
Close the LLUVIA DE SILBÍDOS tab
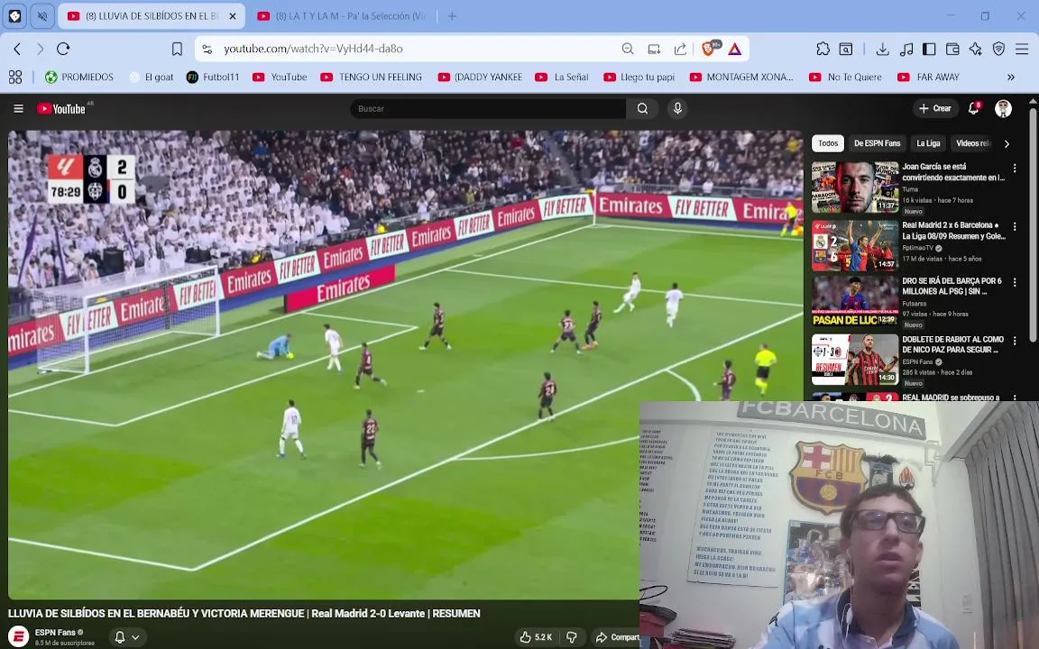[233, 16]
